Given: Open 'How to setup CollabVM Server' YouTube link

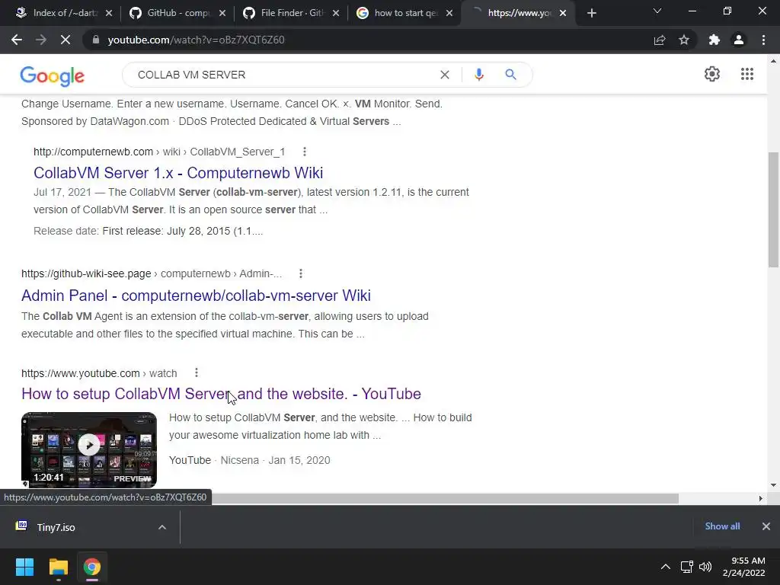Looking at the screenshot, I should [x=221, y=394].
